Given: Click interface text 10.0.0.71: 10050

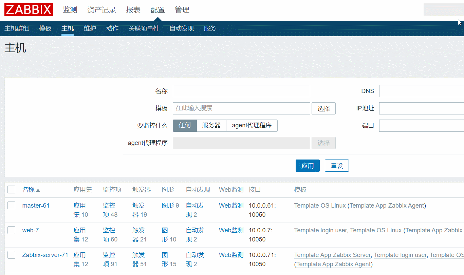Looking at the screenshot, I should pos(262,259).
